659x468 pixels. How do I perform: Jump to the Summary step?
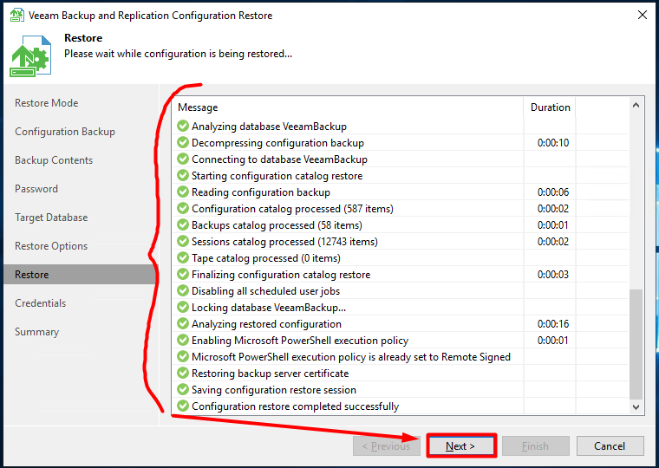pos(37,331)
